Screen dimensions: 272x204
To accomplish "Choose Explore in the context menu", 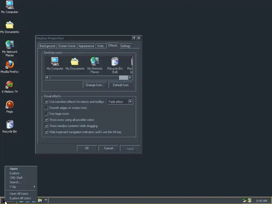I will point(21,173).
